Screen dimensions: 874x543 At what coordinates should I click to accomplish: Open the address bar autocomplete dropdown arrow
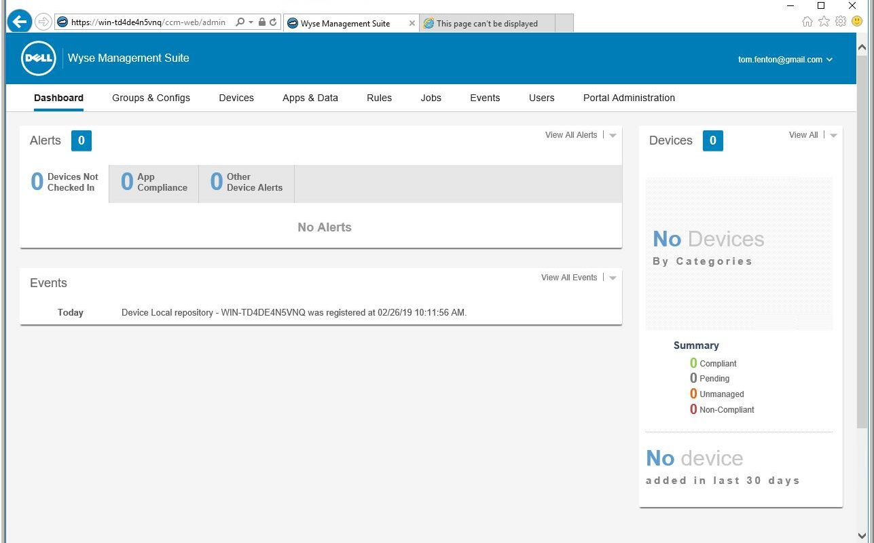coord(251,22)
